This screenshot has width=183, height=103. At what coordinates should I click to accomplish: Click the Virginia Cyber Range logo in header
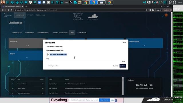(93, 17)
